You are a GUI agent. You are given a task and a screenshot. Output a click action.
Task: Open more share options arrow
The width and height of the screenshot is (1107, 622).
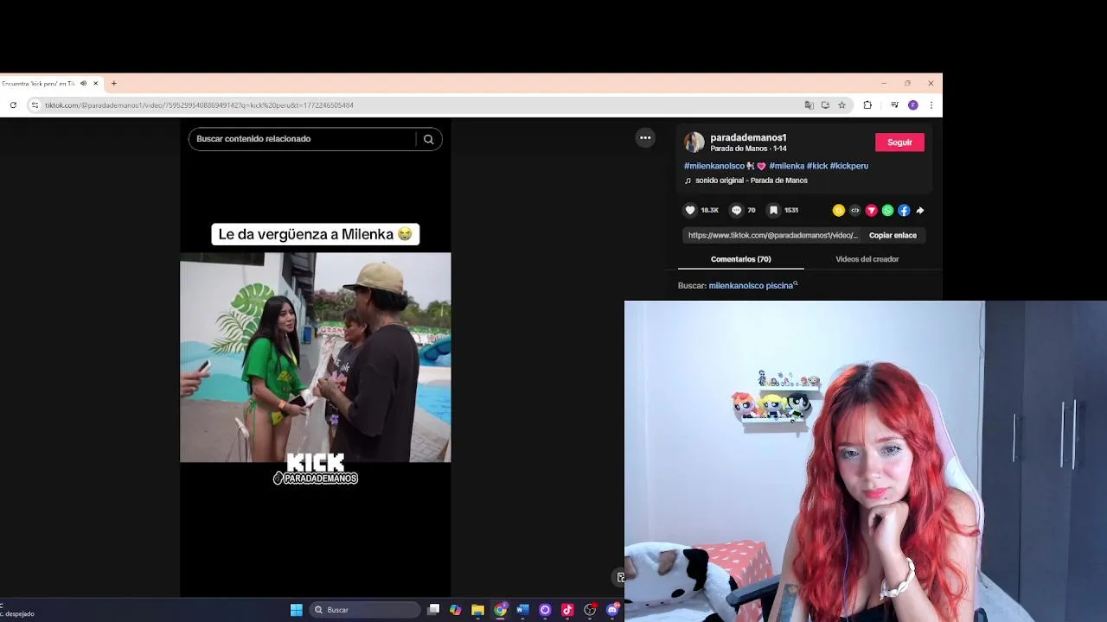(x=920, y=210)
